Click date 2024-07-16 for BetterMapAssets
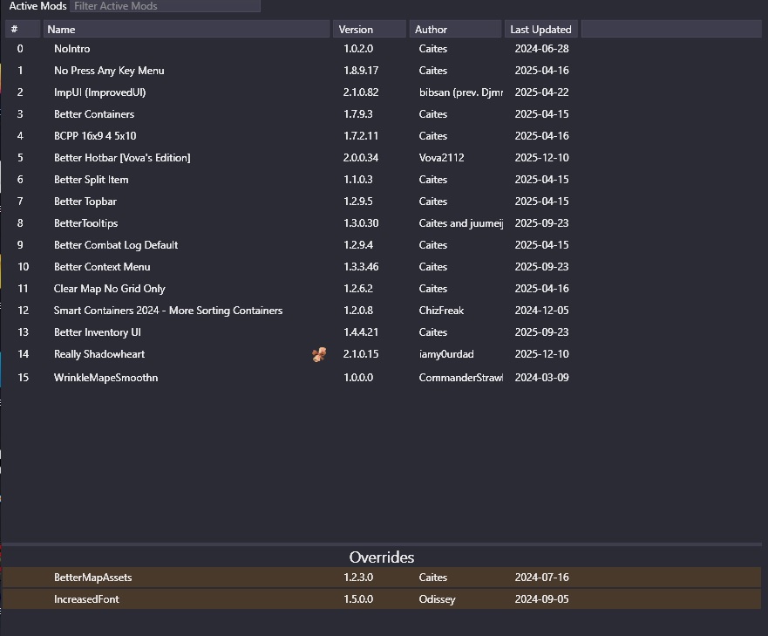Screen dimensions: 768x636 541,578
